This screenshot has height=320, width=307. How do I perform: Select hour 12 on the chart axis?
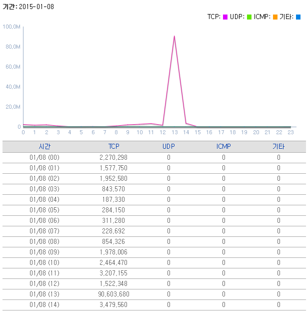[162, 132]
